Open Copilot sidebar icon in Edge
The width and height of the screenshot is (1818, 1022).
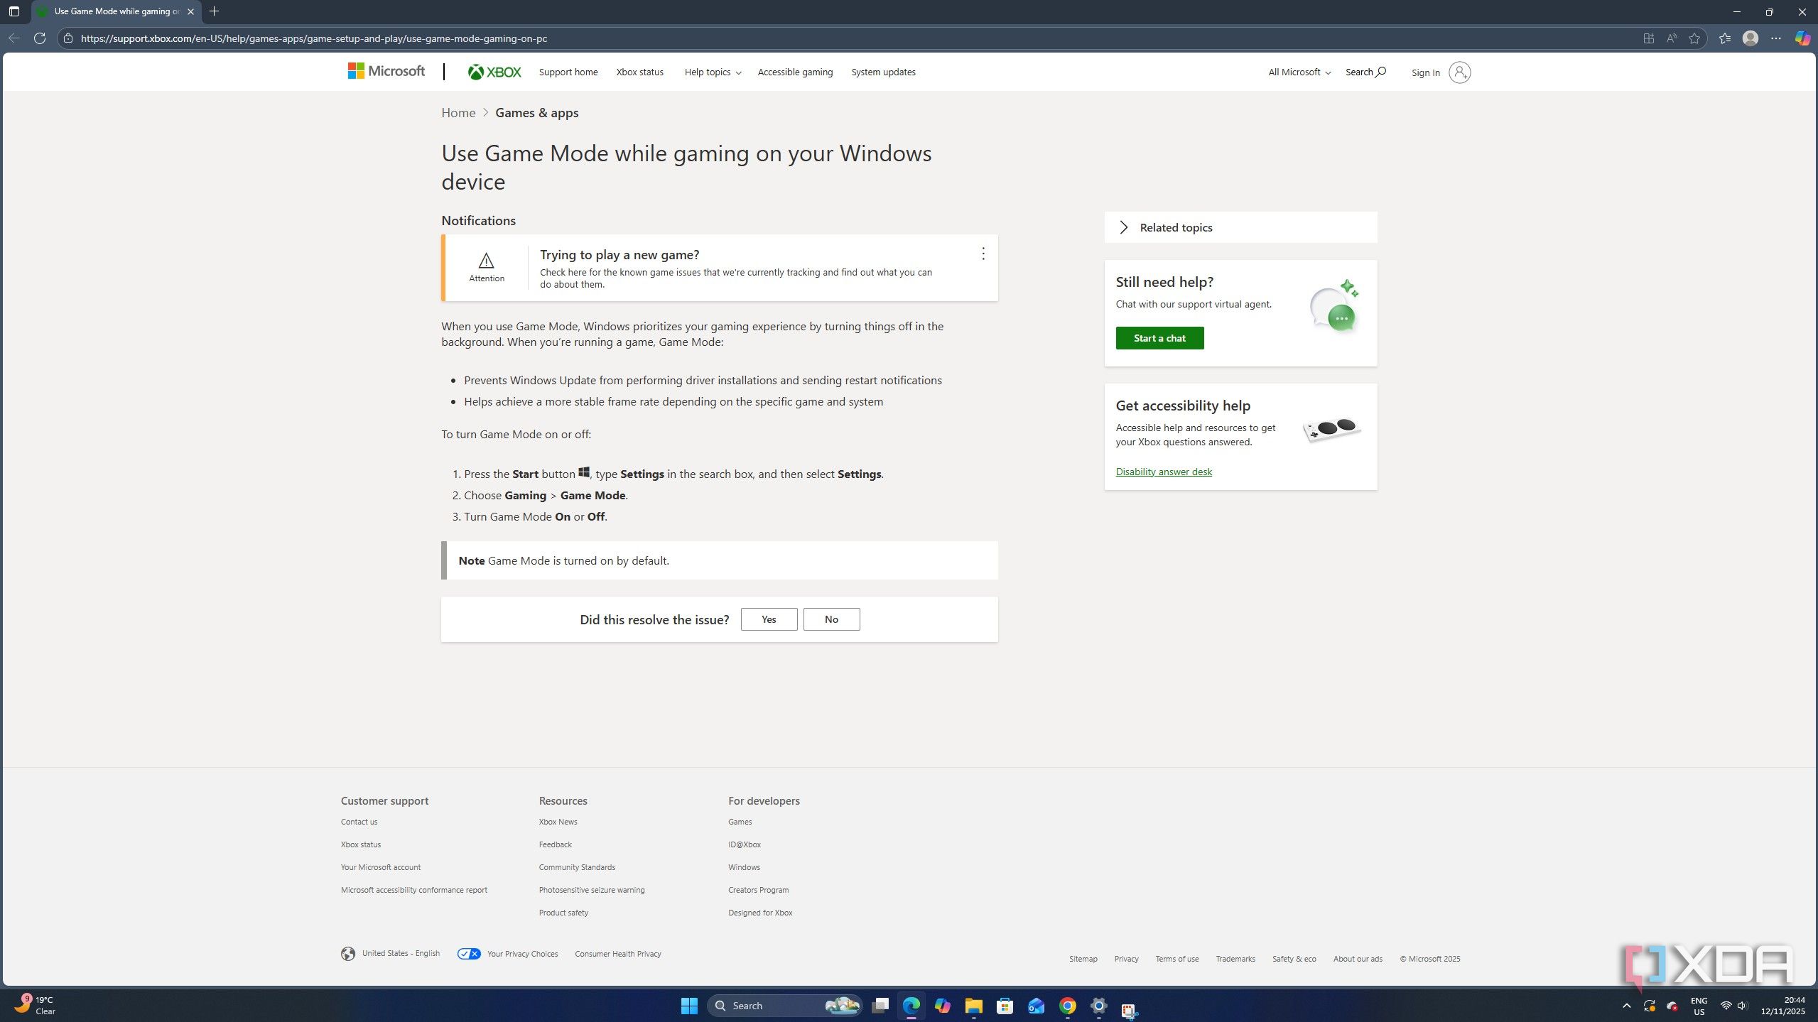click(x=1802, y=38)
